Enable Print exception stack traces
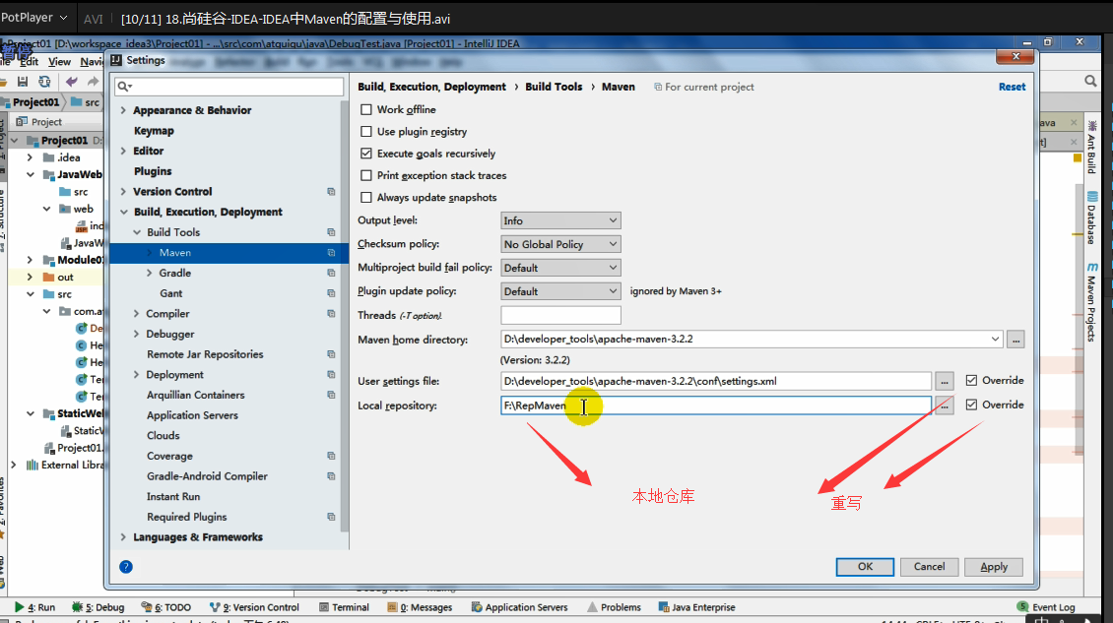Image resolution: width=1113 pixels, height=623 pixels. click(366, 175)
